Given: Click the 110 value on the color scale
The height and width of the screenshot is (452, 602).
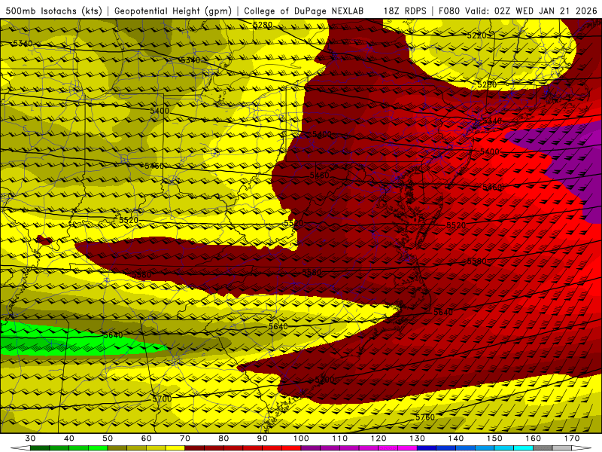Looking at the screenshot, I should (x=340, y=438).
